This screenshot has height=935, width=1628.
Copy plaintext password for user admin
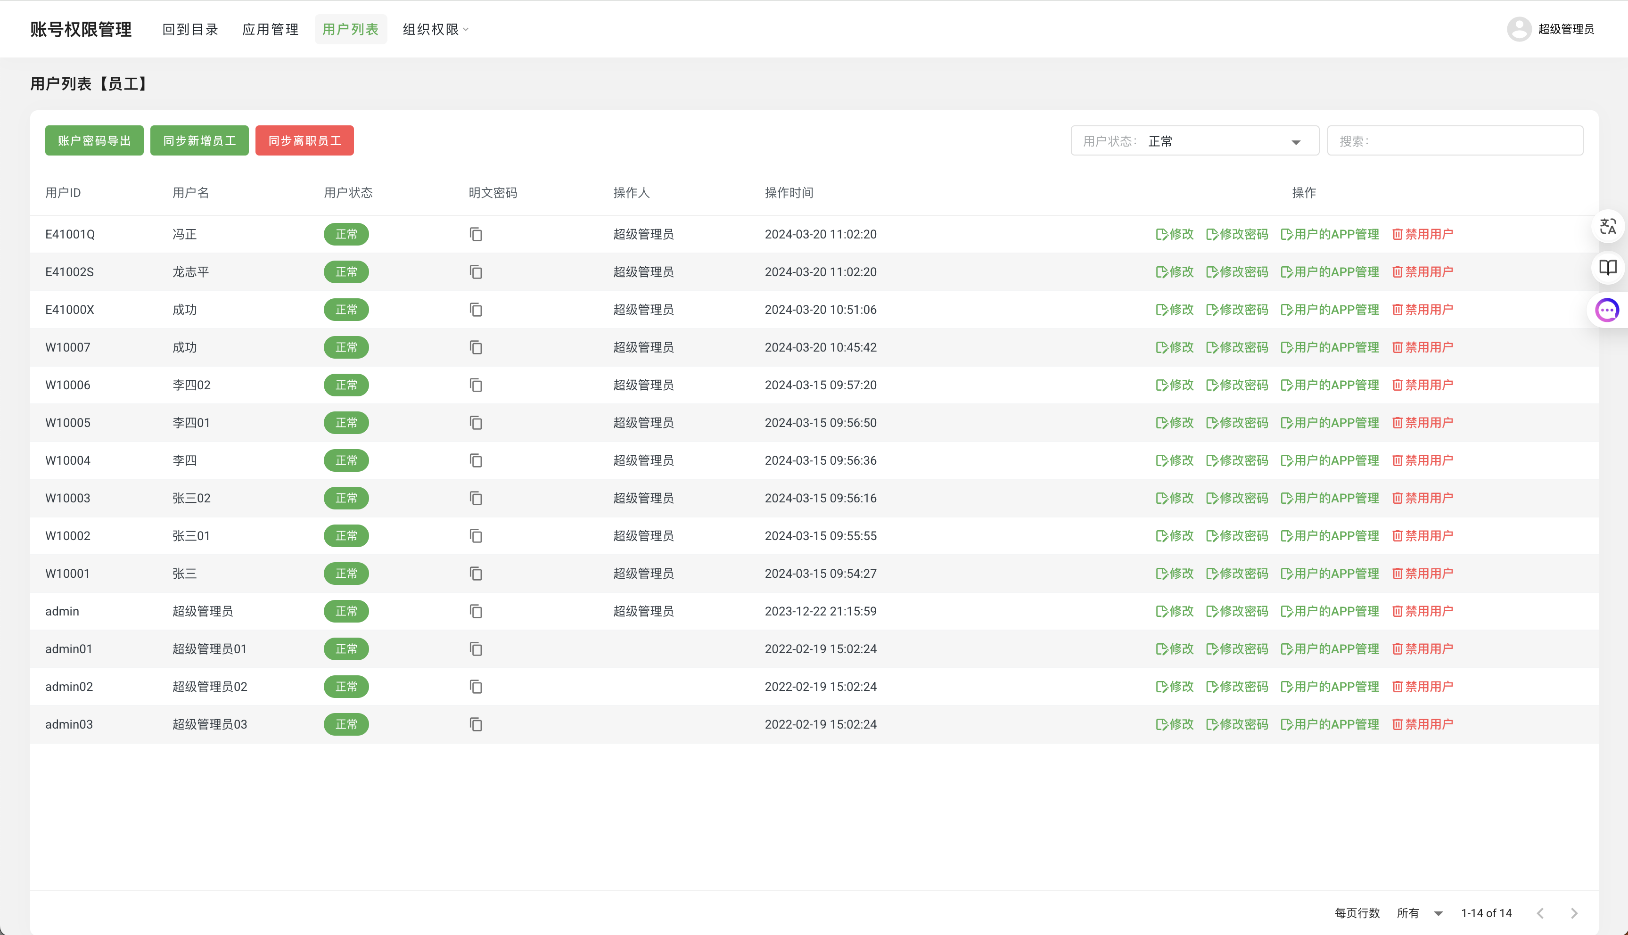tap(476, 611)
